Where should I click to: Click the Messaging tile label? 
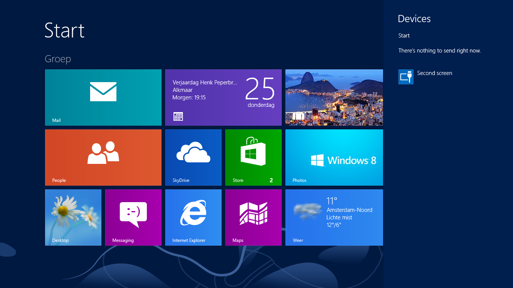(123, 240)
